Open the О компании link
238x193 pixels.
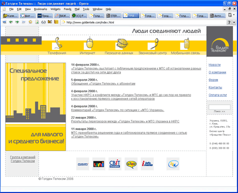(x=217, y=72)
